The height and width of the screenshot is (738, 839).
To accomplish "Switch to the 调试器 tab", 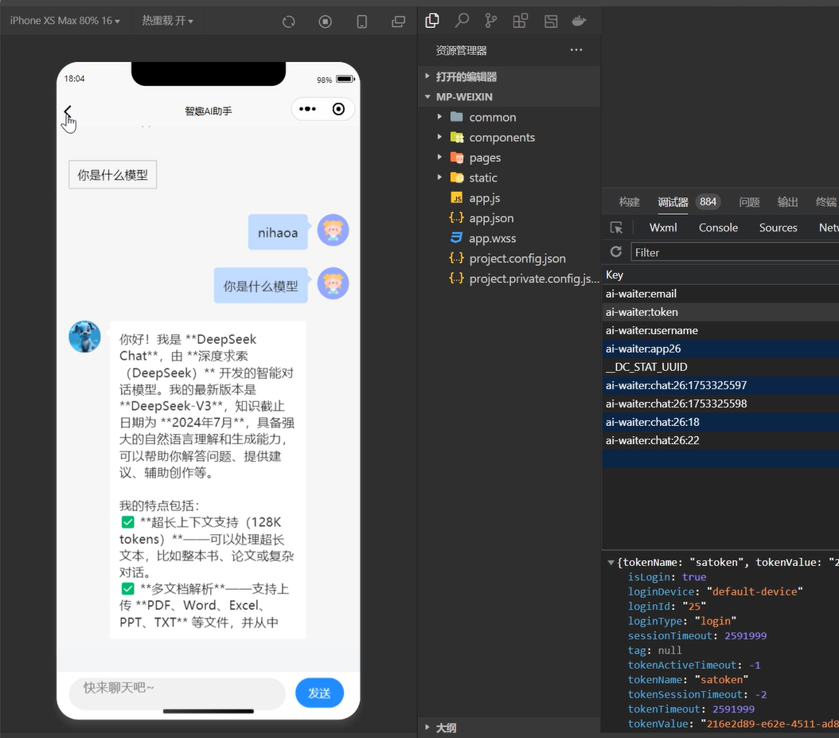I will (673, 201).
